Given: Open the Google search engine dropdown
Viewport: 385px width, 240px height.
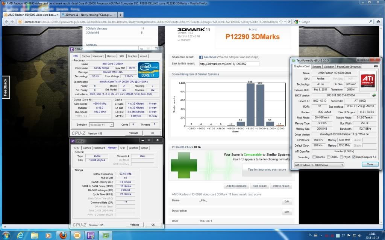Looking at the screenshot, I should pos(297,21).
